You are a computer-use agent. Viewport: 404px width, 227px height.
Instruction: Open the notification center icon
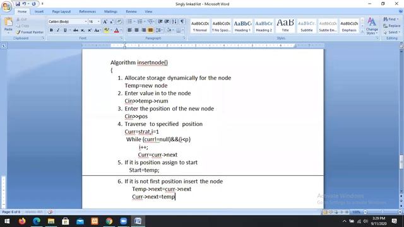tap(394, 221)
